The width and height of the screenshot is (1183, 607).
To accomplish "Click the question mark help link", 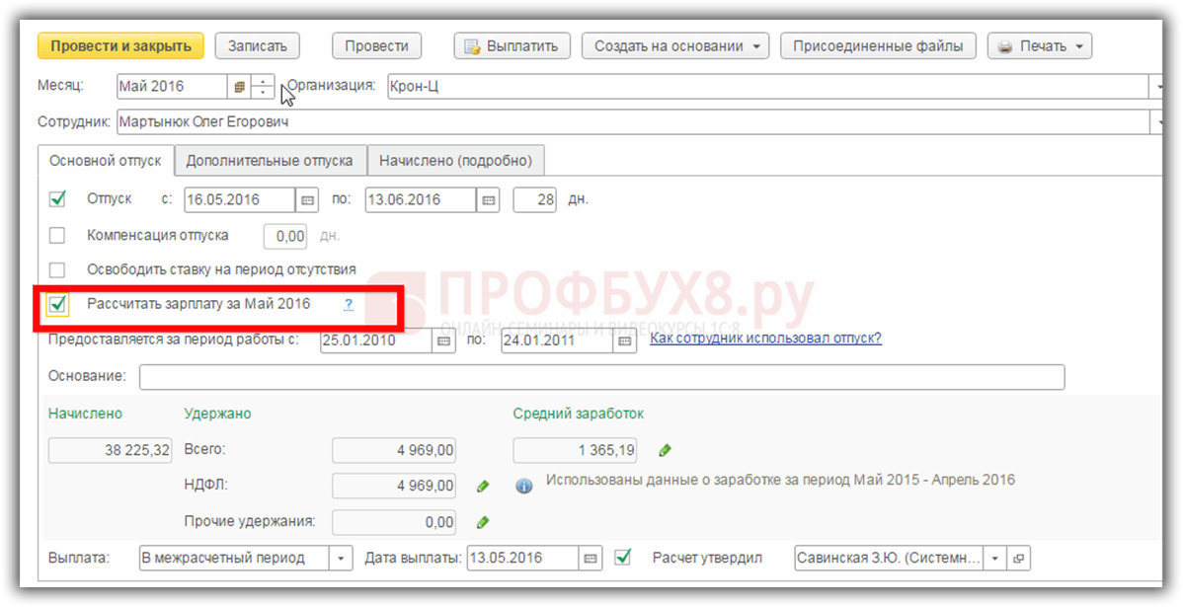I will (349, 305).
